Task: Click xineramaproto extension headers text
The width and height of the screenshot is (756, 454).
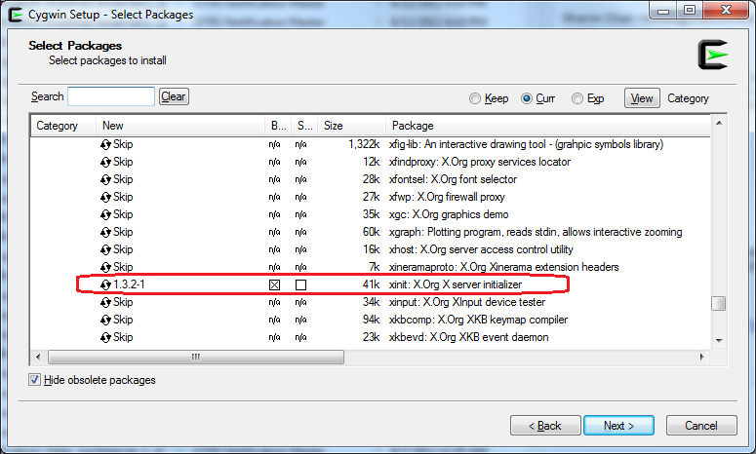Action: 504,267
